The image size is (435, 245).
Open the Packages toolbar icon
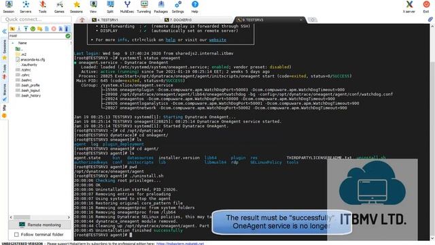tap(161, 7)
